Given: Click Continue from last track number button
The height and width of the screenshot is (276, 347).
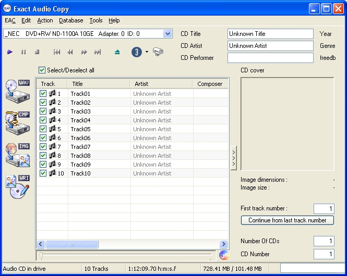Looking at the screenshot, I should click(288, 220).
